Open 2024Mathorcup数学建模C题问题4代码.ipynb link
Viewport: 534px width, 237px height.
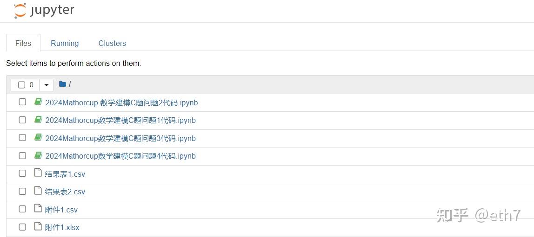[120, 156]
